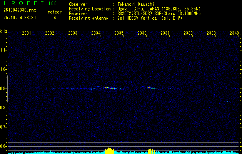
Task: Select the R820T2(RTL-SDR) SDR-Sharp receiver text
Action: click(x=159, y=13)
